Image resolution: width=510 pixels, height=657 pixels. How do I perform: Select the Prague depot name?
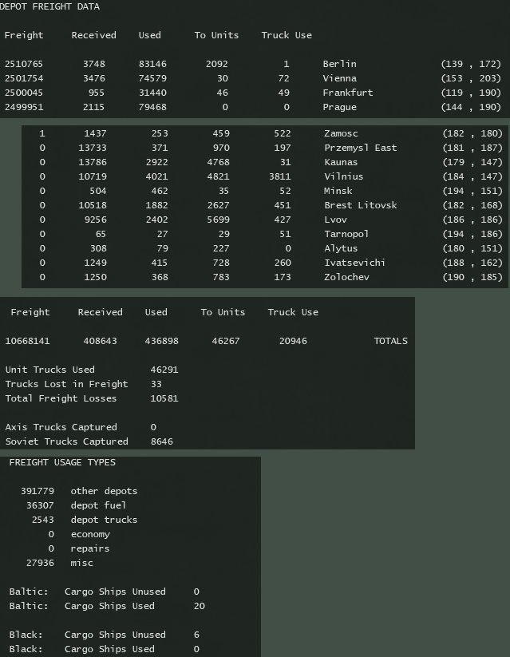tap(339, 107)
